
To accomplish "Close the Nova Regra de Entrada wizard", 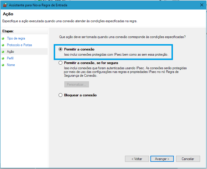I will pyautogui.click(x=202, y=5).
